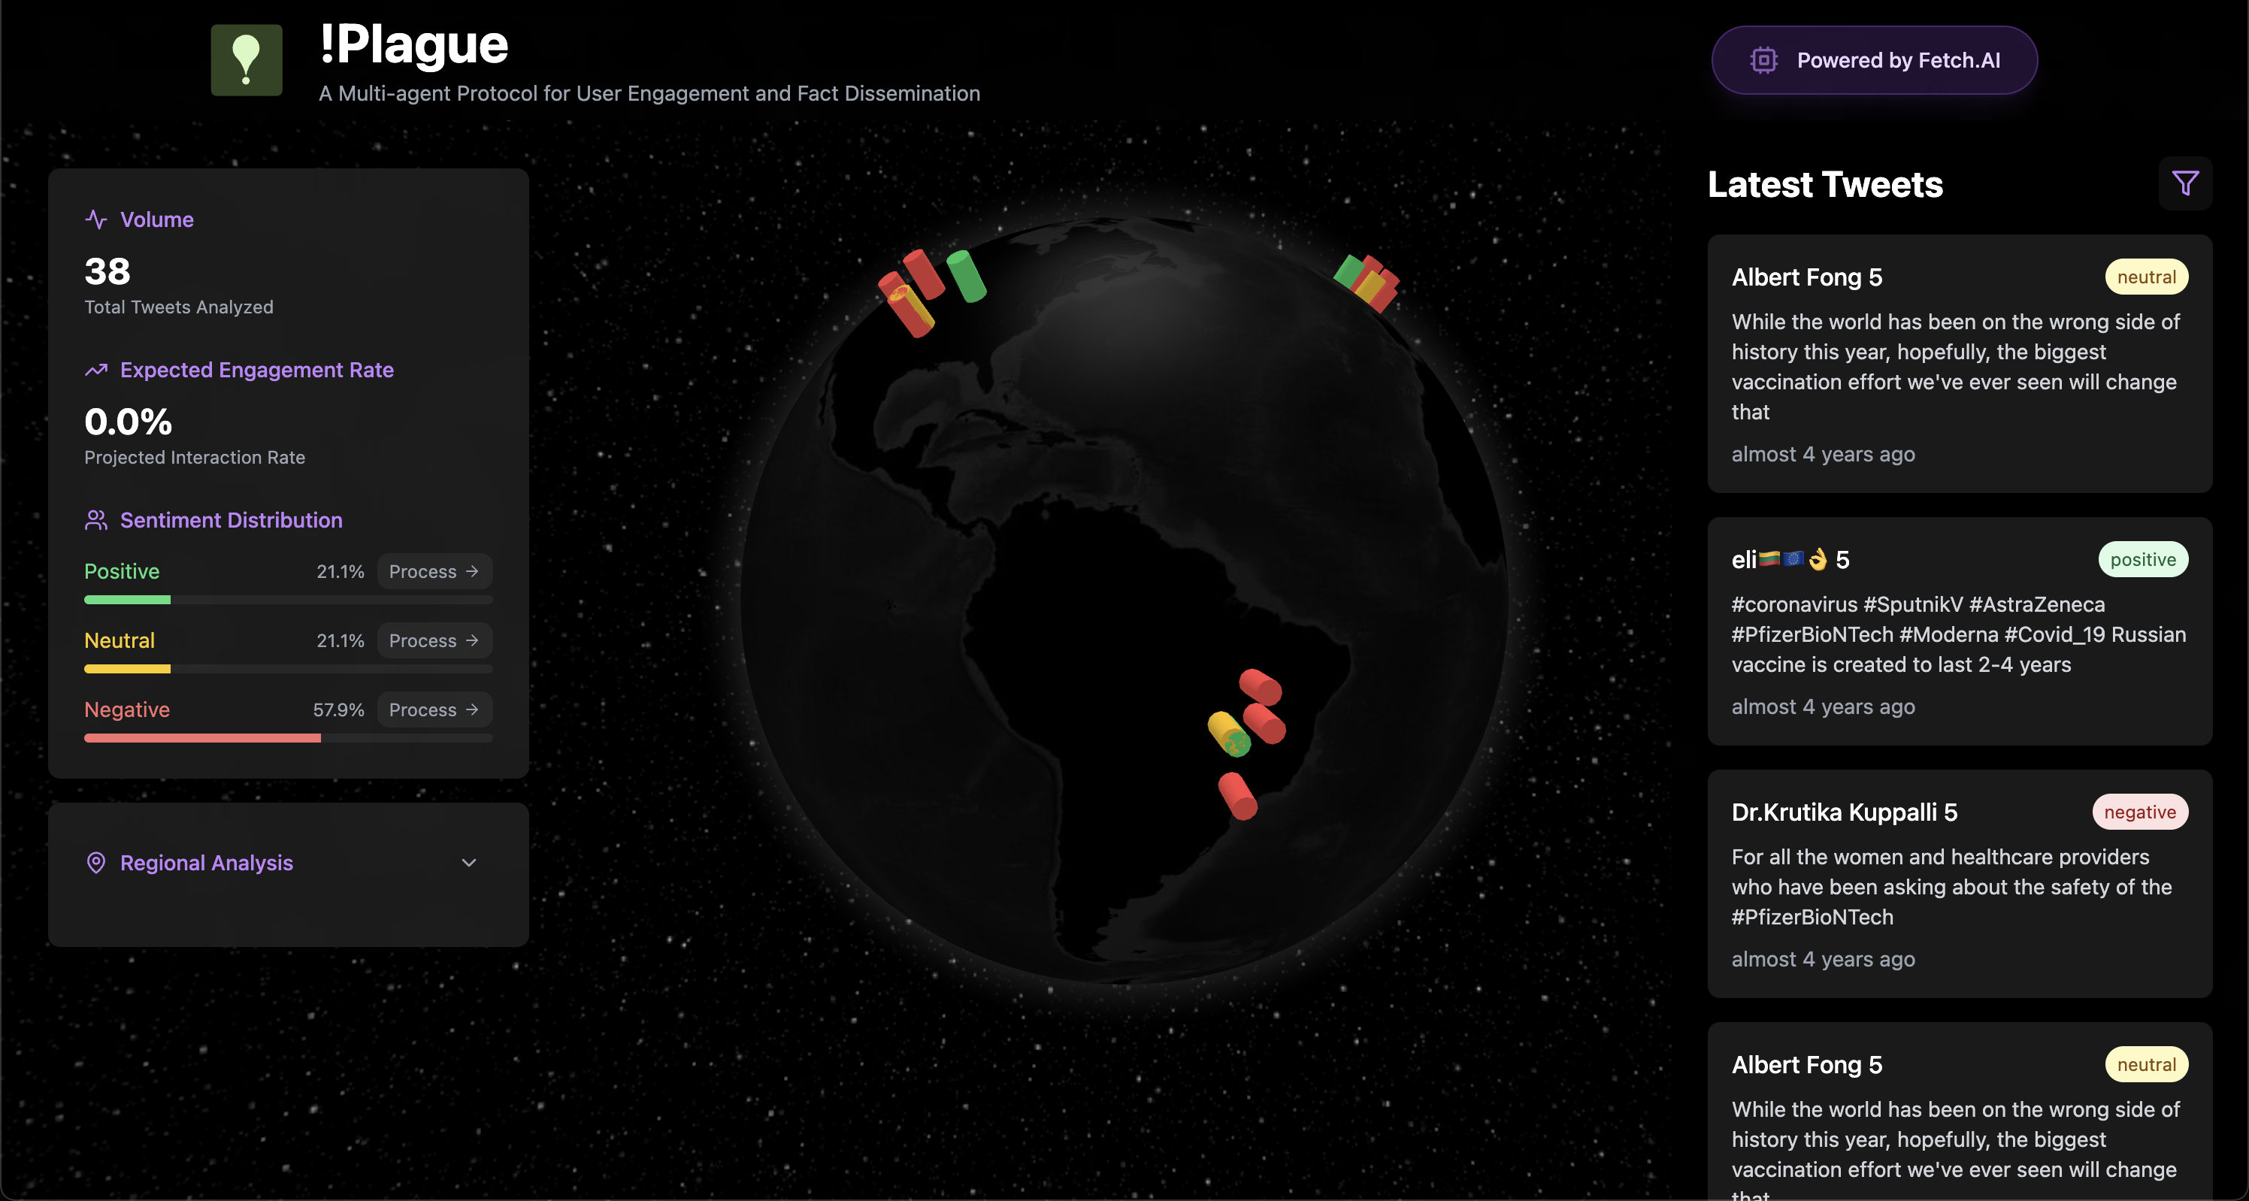Click the Volume activity pulse icon
This screenshot has height=1201, width=2249.
click(96, 219)
